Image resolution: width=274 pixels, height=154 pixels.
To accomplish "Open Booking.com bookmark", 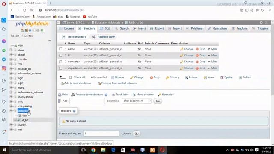I will (20, 17).
